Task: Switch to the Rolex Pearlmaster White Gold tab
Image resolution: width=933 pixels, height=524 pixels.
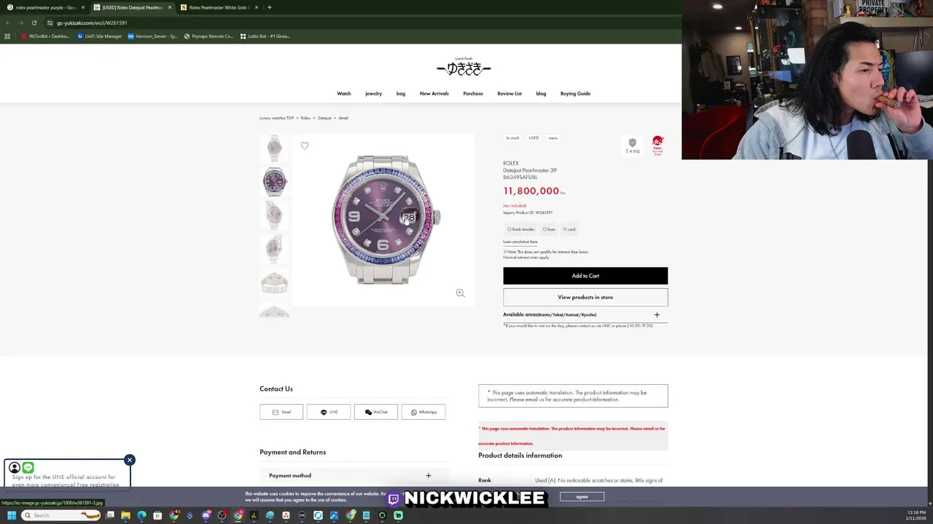Action: (218, 7)
